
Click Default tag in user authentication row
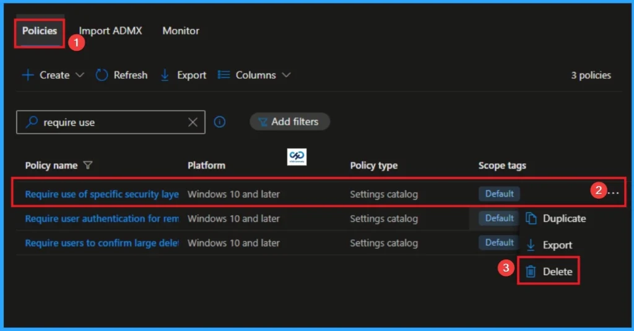coord(500,218)
